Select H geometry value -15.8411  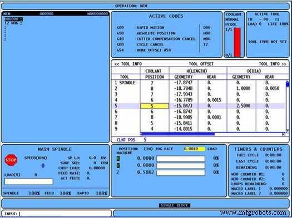click(x=183, y=123)
